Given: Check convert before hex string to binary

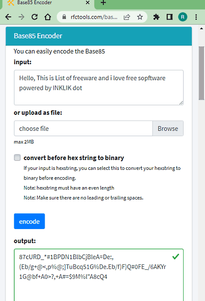Looking at the screenshot, I should point(17,158).
